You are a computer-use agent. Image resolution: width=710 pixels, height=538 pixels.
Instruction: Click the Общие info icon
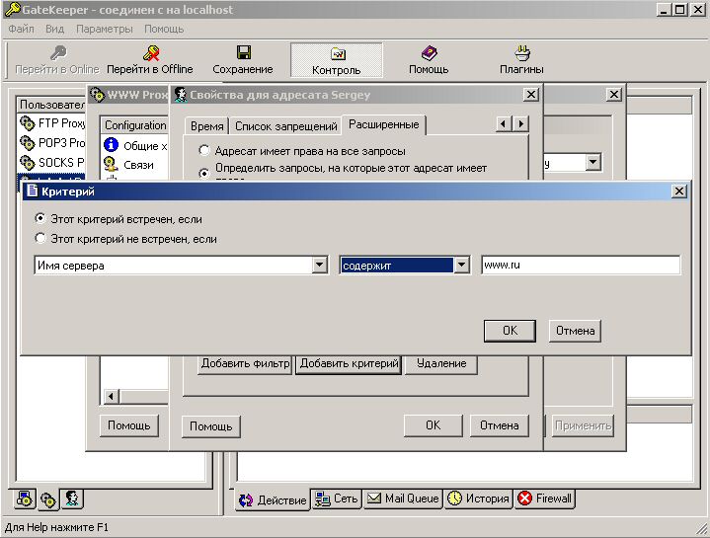pos(112,145)
